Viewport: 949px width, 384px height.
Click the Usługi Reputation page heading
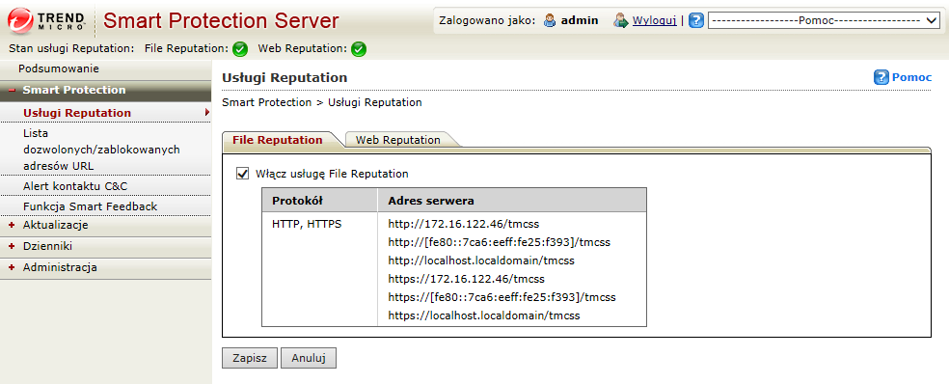(285, 77)
